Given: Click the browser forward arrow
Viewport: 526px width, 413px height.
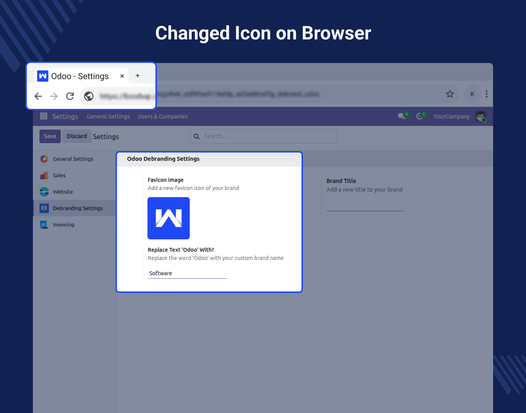Looking at the screenshot, I should tap(54, 96).
